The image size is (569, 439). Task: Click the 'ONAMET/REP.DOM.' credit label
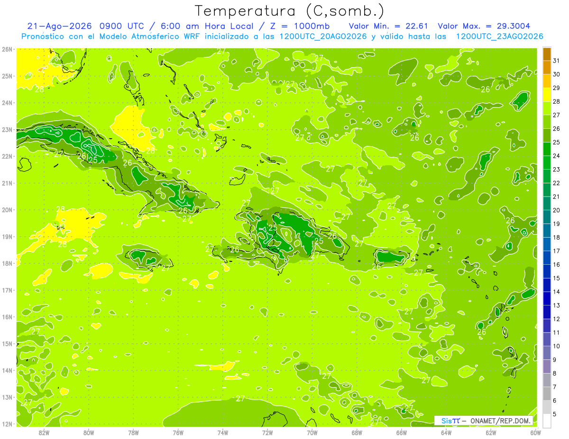pos(501,421)
